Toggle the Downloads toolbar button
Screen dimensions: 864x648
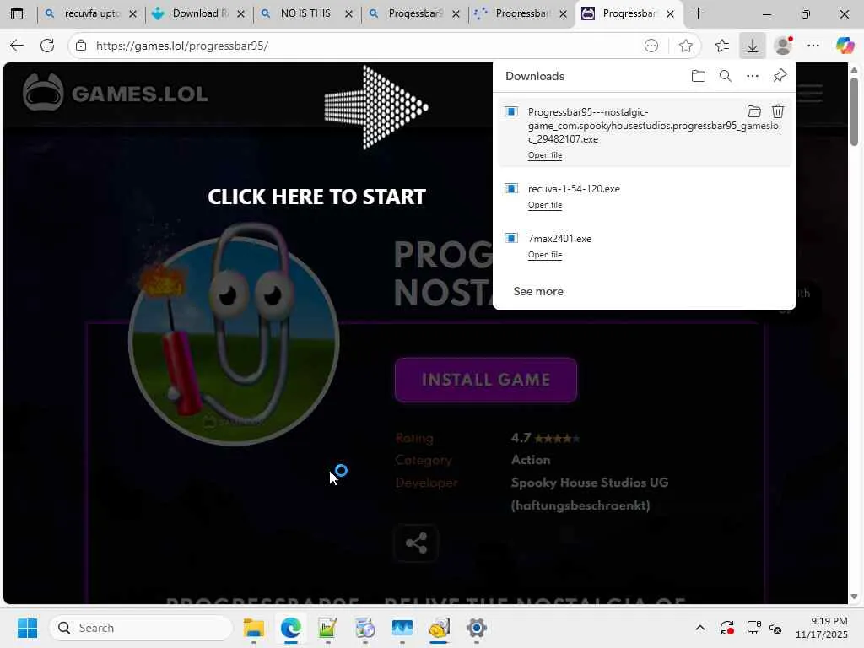coord(752,46)
